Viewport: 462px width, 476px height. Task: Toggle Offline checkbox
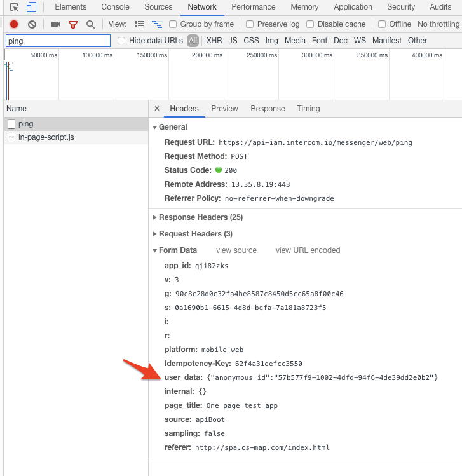tap(382, 24)
